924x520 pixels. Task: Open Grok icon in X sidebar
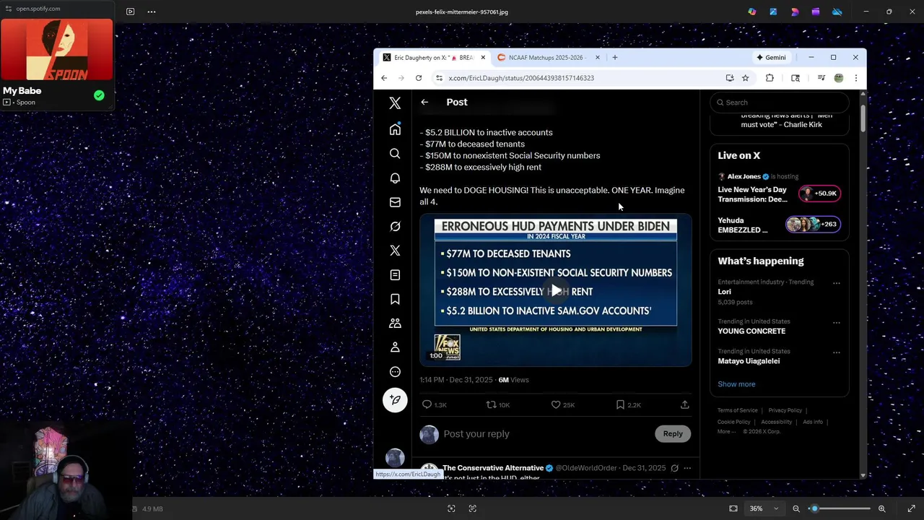[395, 226]
